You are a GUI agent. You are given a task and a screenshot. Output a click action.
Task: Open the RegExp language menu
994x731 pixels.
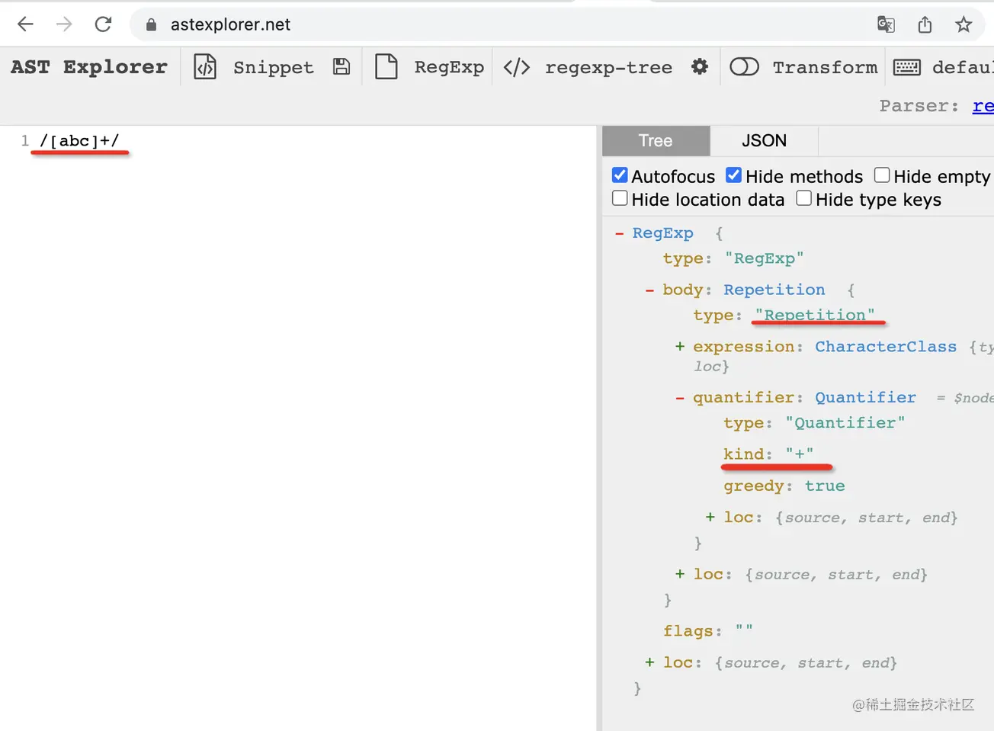[x=449, y=67]
